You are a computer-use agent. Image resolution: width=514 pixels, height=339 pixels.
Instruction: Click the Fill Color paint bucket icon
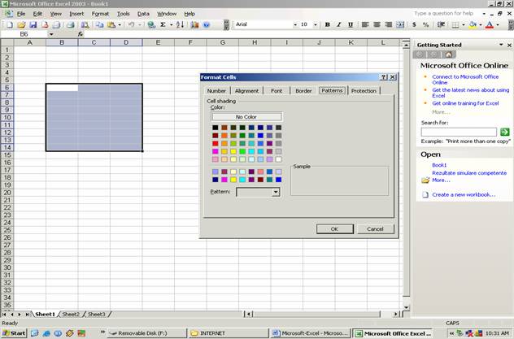click(473, 24)
